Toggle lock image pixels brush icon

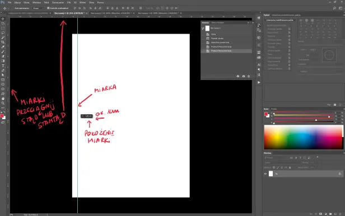coord(278,168)
